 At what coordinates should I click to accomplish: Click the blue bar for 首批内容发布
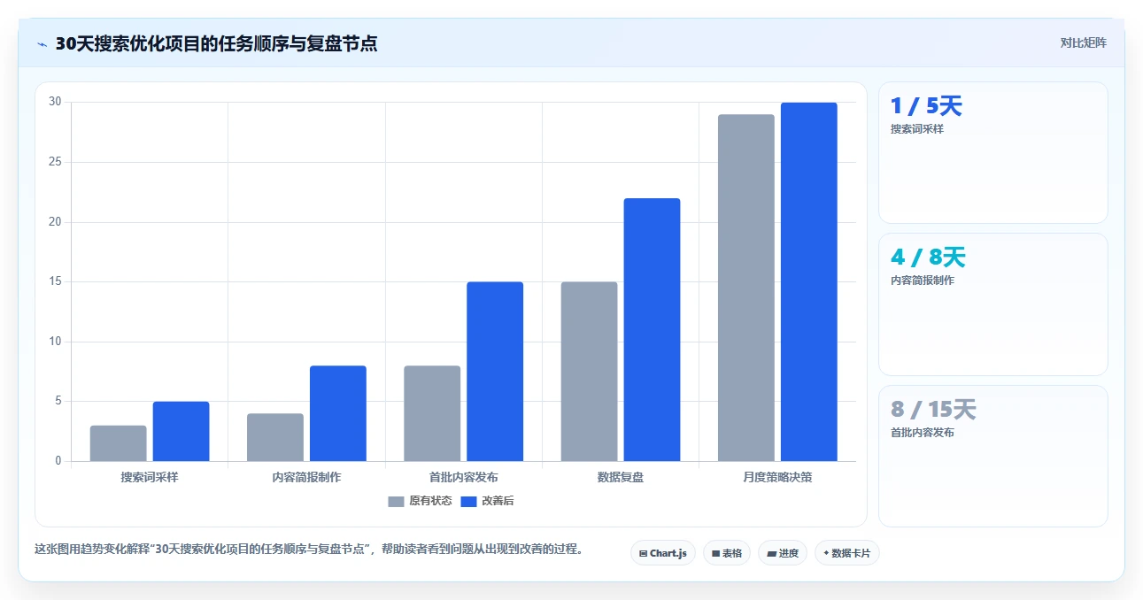(x=495, y=372)
